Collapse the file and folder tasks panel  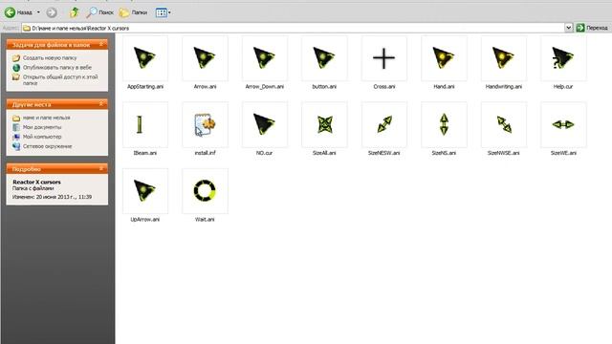point(101,45)
